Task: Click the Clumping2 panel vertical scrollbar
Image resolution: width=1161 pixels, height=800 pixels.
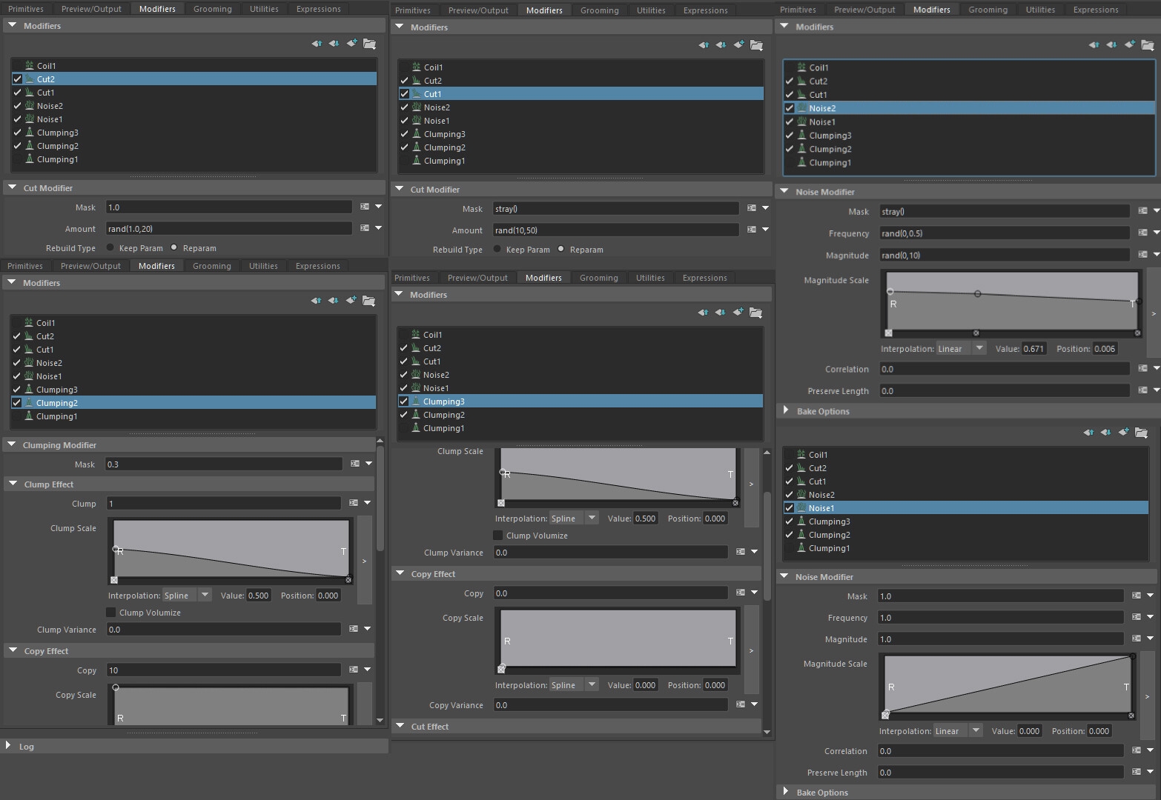Action: [x=380, y=499]
